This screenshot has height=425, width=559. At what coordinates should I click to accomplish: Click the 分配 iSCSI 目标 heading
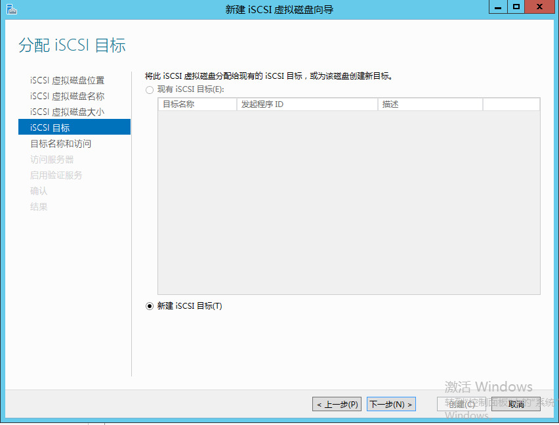point(72,45)
